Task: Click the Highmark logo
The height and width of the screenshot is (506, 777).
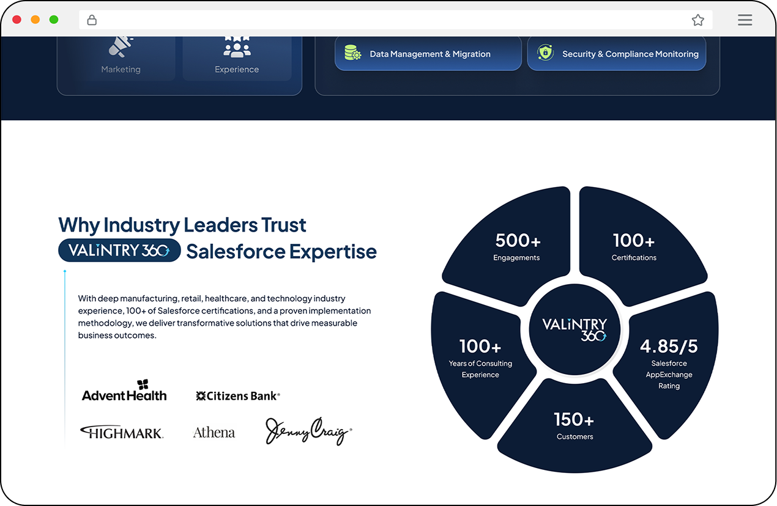Action: pos(122,432)
